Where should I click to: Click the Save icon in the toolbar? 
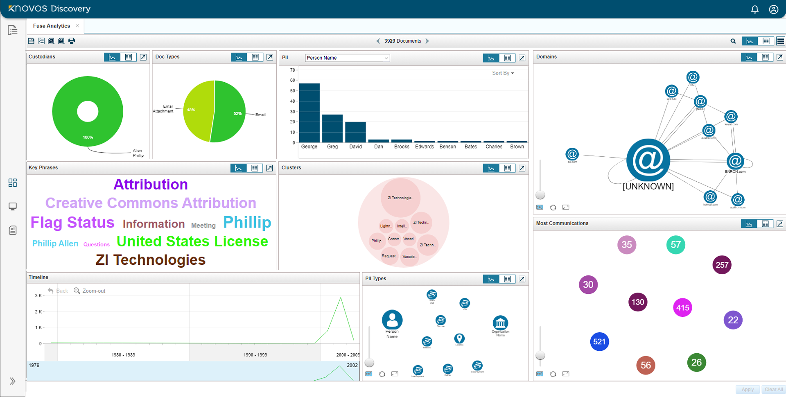click(x=31, y=41)
